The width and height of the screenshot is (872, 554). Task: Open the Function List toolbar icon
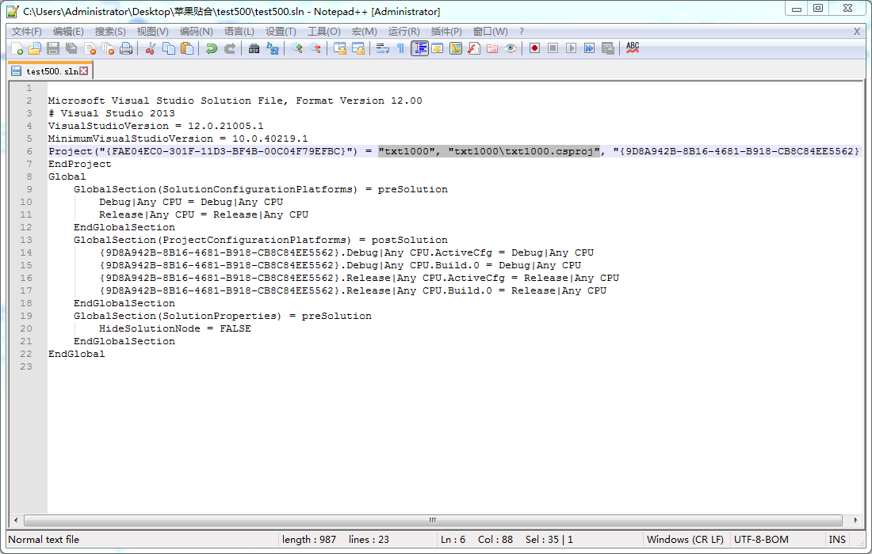[x=474, y=48]
